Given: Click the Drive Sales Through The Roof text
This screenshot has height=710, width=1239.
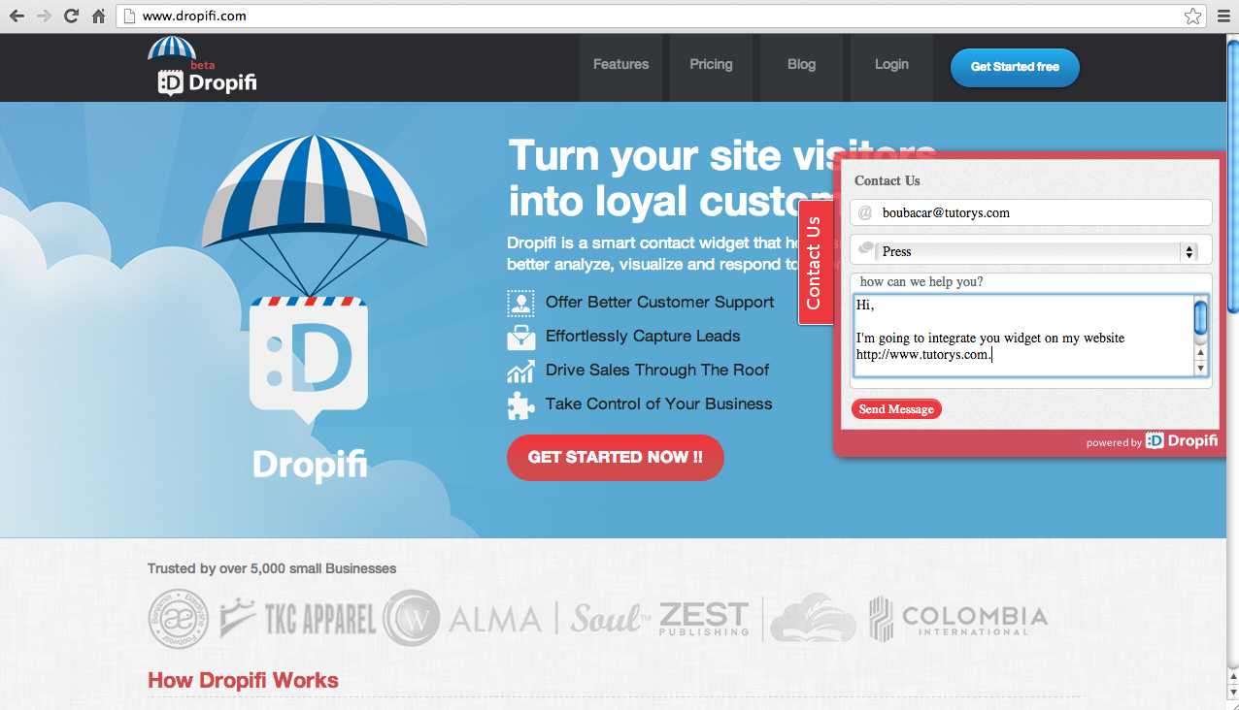Looking at the screenshot, I should click(x=657, y=371).
